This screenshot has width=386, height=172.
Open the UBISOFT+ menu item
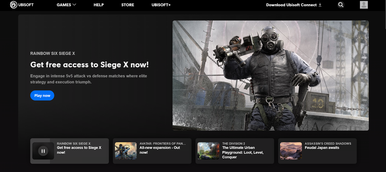click(161, 5)
